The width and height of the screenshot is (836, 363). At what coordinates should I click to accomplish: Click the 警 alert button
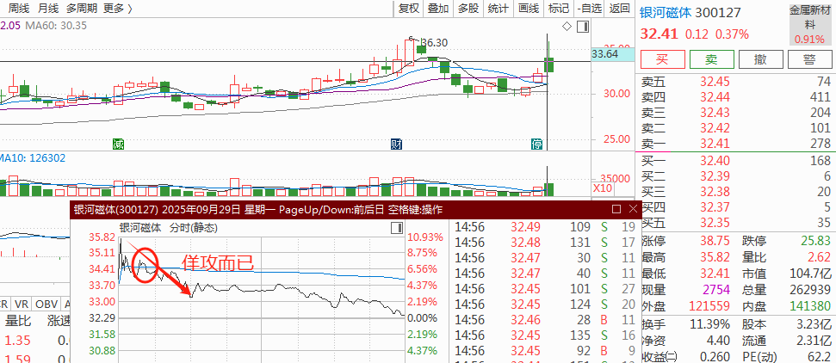pos(810,59)
